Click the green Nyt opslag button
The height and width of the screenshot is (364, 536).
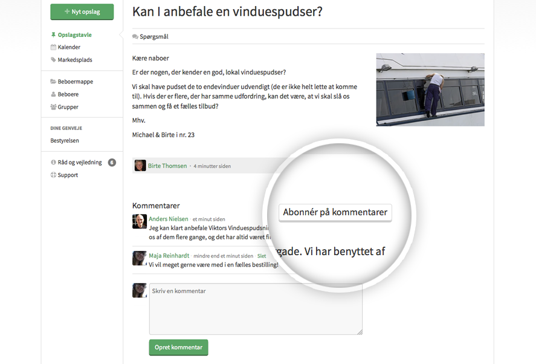coord(82,11)
